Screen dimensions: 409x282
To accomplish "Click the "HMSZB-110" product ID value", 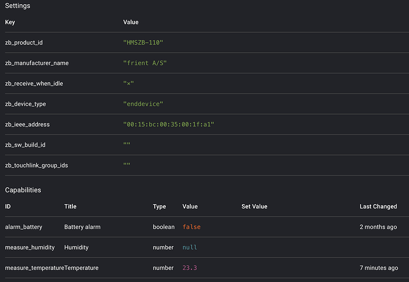I will point(142,42).
